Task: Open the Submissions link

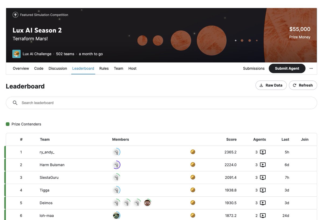Action: point(254,68)
